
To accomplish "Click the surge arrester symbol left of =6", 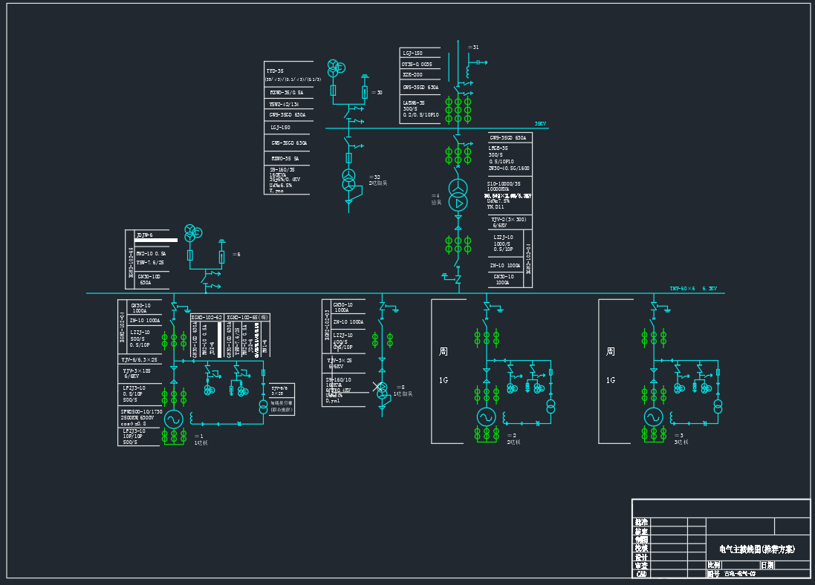I will (x=221, y=256).
